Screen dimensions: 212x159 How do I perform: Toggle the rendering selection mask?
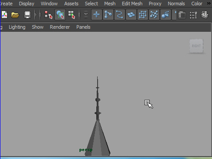tap(166, 15)
